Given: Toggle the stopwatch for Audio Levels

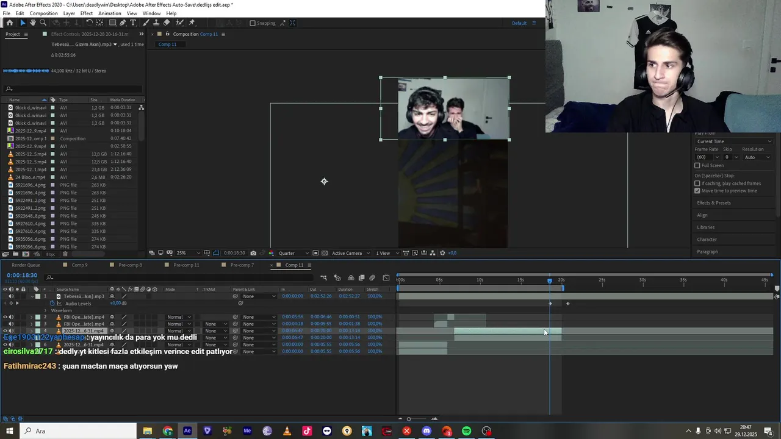Looking at the screenshot, I should (52, 303).
